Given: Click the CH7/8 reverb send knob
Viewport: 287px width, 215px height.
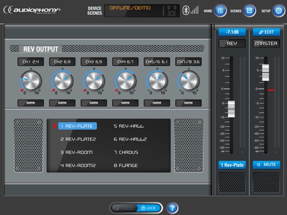Looking at the screenshot, I should tap(189, 80).
